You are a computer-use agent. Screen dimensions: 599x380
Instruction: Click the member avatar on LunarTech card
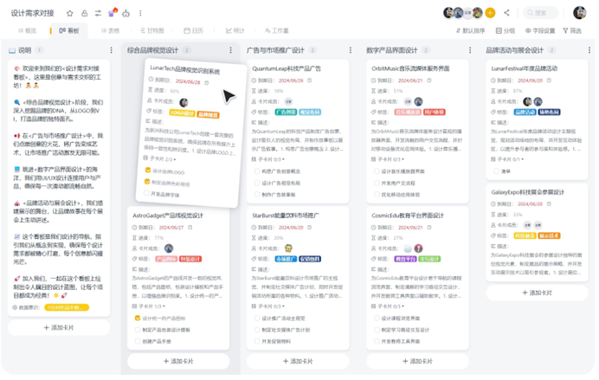[184, 102]
